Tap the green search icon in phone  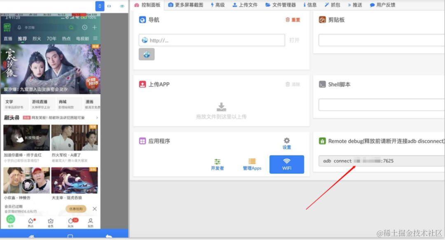click(71, 28)
